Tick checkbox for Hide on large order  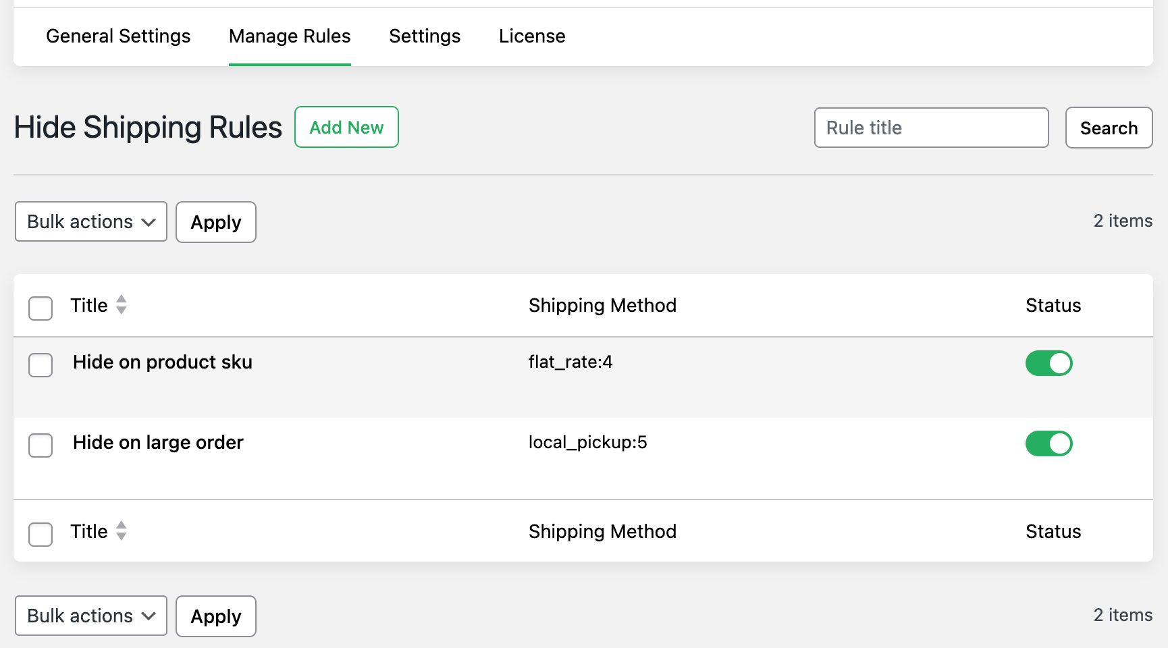41,446
